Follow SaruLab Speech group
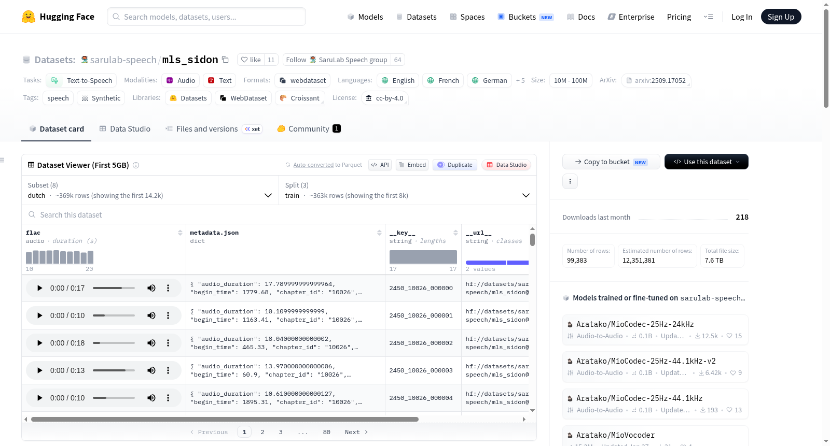The height and width of the screenshot is (446, 830). [x=337, y=60]
